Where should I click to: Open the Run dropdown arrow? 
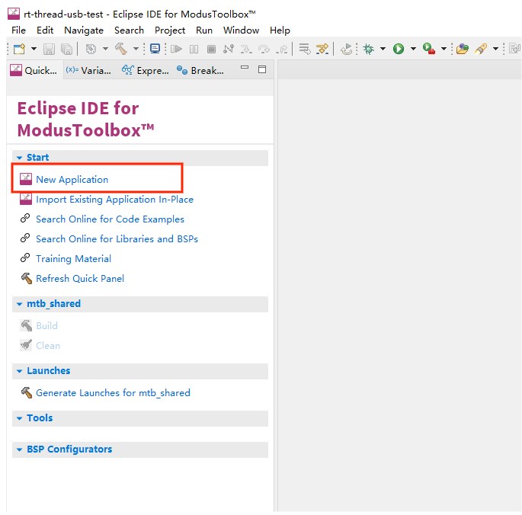tap(413, 49)
